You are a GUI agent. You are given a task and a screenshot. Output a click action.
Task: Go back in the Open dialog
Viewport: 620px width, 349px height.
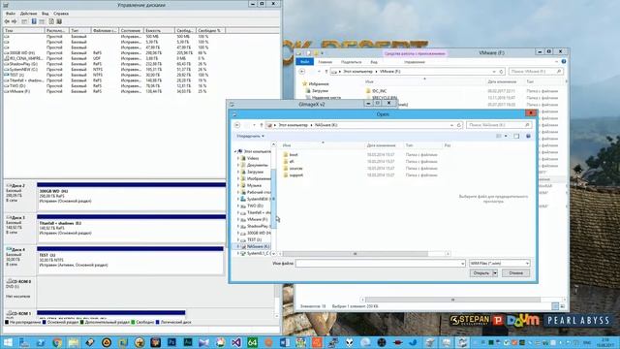point(237,125)
